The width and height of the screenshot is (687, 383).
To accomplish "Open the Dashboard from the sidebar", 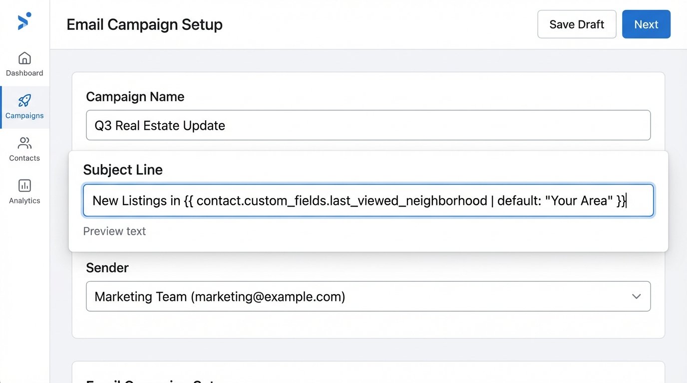I will point(24,64).
